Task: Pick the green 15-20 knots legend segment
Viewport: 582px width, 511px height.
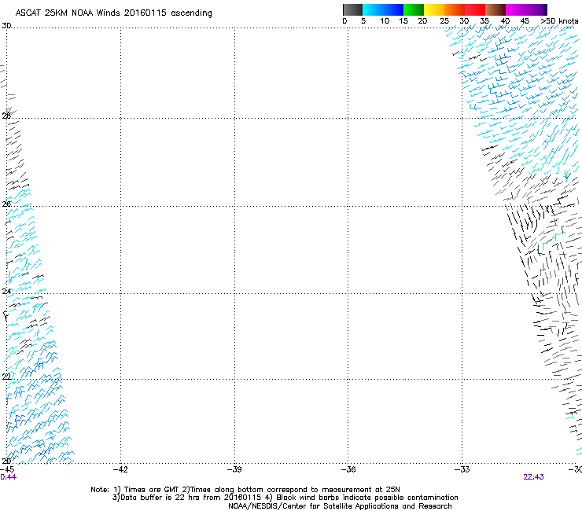Action: coord(414,9)
